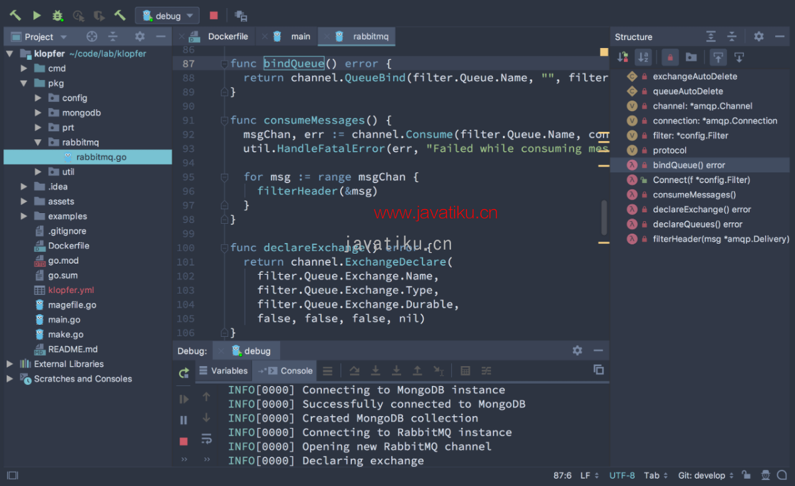This screenshot has height=486, width=795.
Task: Expand all in Structure panel
Action: [x=711, y=37]
